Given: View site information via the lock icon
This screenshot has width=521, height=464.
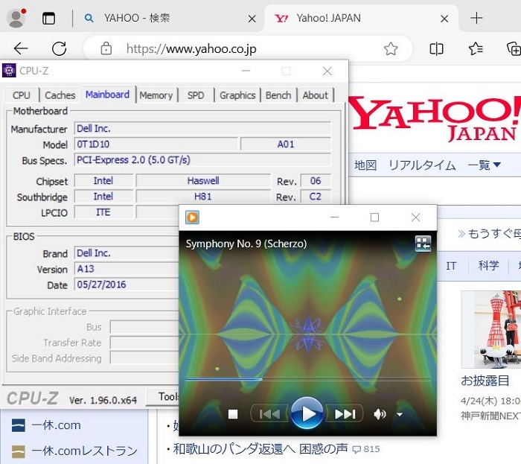Looking at the screenshot, I should [x=106, y=48].
